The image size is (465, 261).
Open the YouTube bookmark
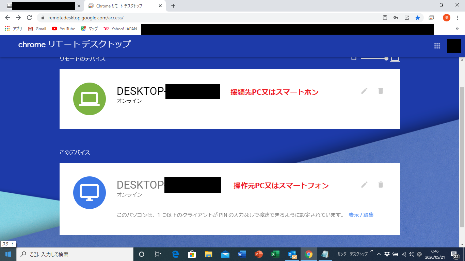(x=64, y=29)
